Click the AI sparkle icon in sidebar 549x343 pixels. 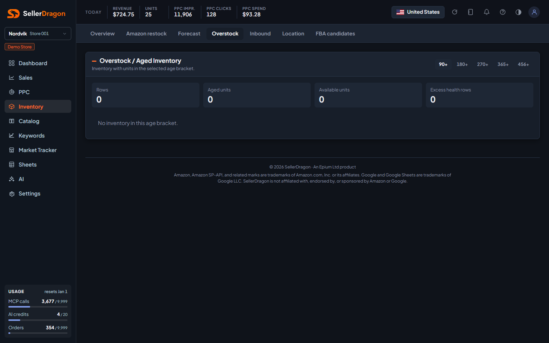[x=12, y=179]
